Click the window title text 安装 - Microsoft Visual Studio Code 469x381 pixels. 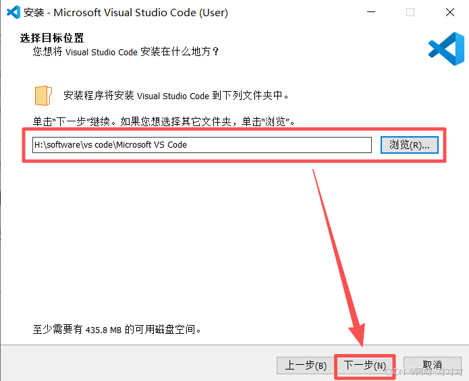[126, 13]
